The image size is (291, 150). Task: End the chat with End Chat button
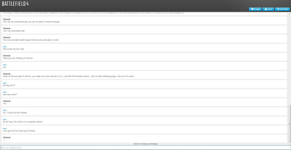(x=282, y=9)
